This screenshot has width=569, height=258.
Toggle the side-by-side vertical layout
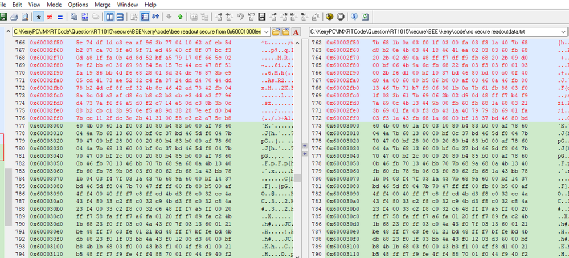point(109,17)
